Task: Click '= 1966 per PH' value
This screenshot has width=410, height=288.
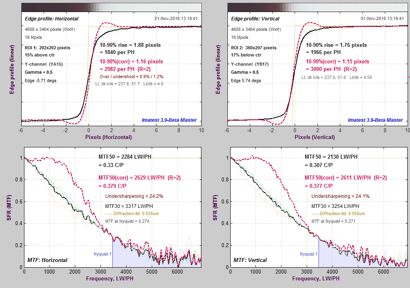Action: click(324, 52)
